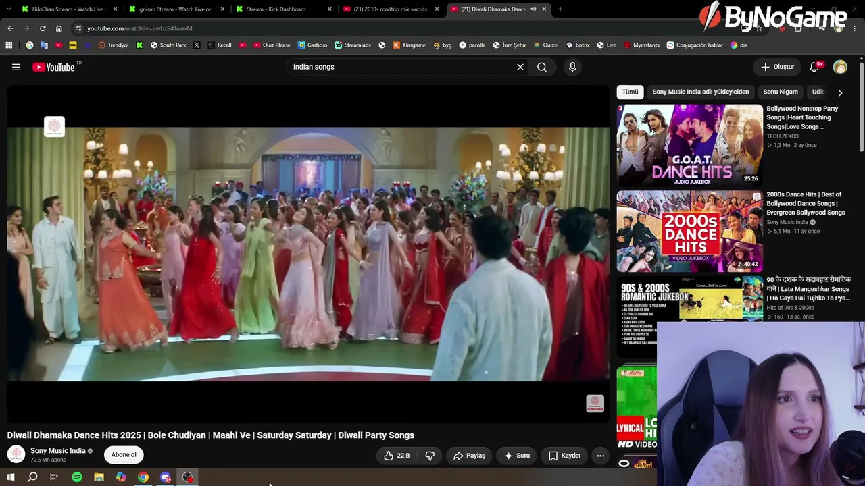Open the Trendyol bookmark
This screenshot has height=486, width=865.
[114, 45]
